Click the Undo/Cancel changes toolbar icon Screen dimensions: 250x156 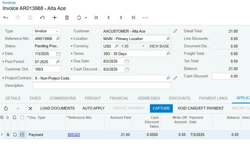(x=42, y=18)
